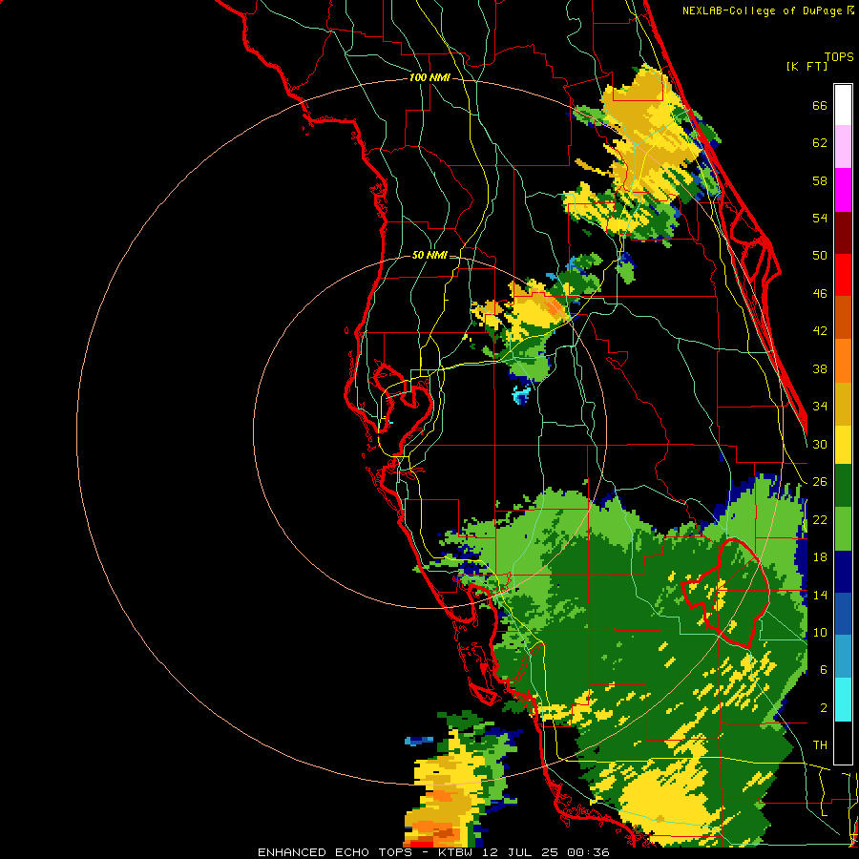Viewport: 859px width, 859px height.
Task: Click the legend value 50
Action: 820,256
